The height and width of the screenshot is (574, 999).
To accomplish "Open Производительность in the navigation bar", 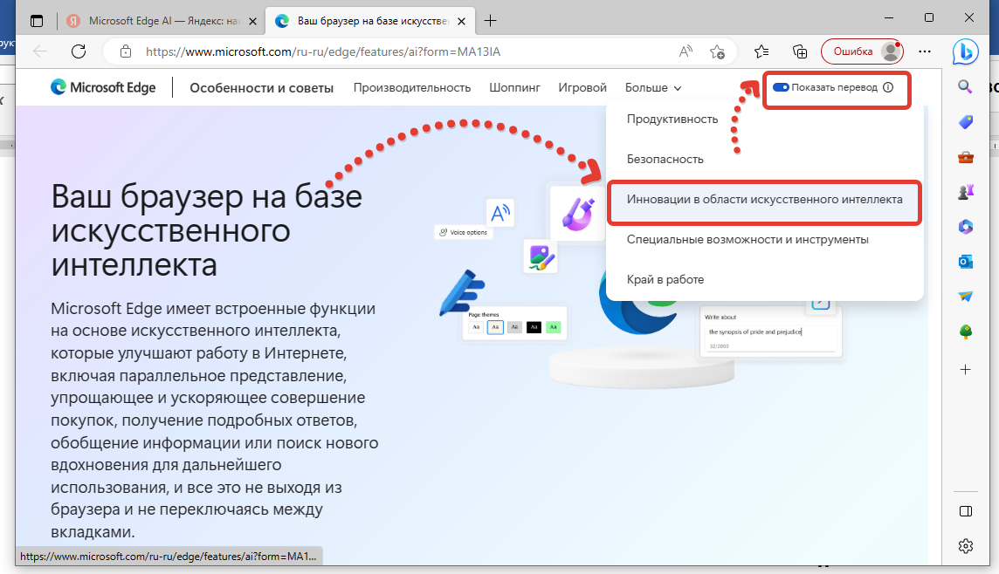I will [411, 87].
